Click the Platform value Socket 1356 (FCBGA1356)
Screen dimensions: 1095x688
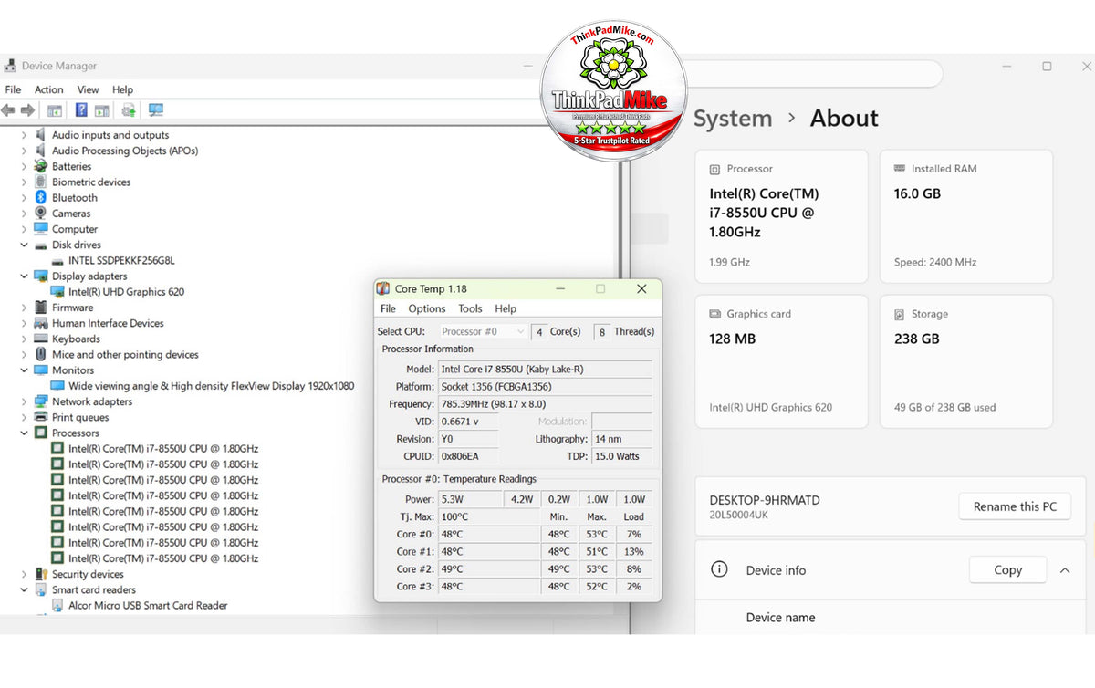pos(545,386)
